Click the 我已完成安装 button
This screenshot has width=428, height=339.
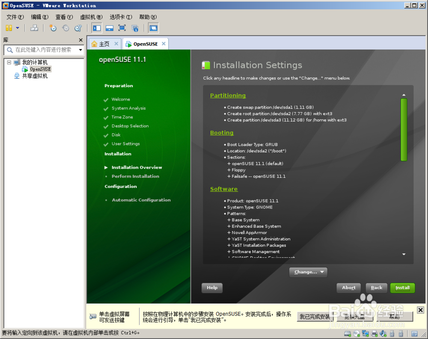315,317
